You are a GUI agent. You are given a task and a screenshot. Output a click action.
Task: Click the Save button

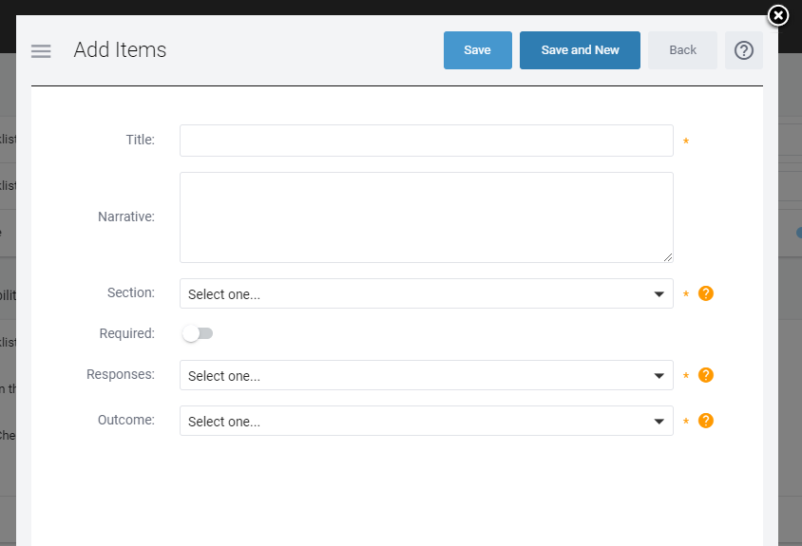477,50
